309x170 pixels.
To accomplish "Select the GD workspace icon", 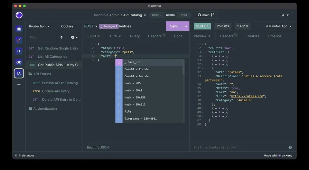I will 19,62.
